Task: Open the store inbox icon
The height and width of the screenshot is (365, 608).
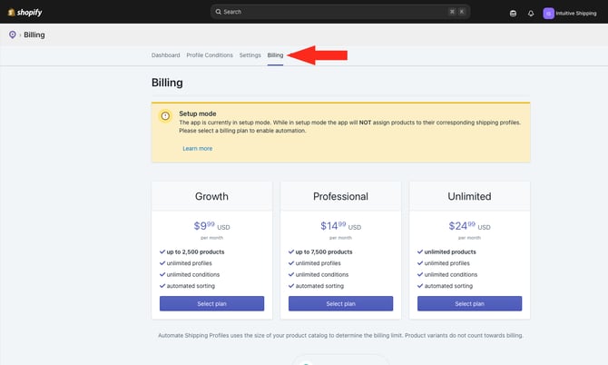Action: tap(513, 14)
